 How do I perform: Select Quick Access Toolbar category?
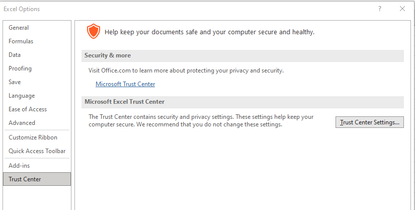pyautogui.click(x=37, y=151)
